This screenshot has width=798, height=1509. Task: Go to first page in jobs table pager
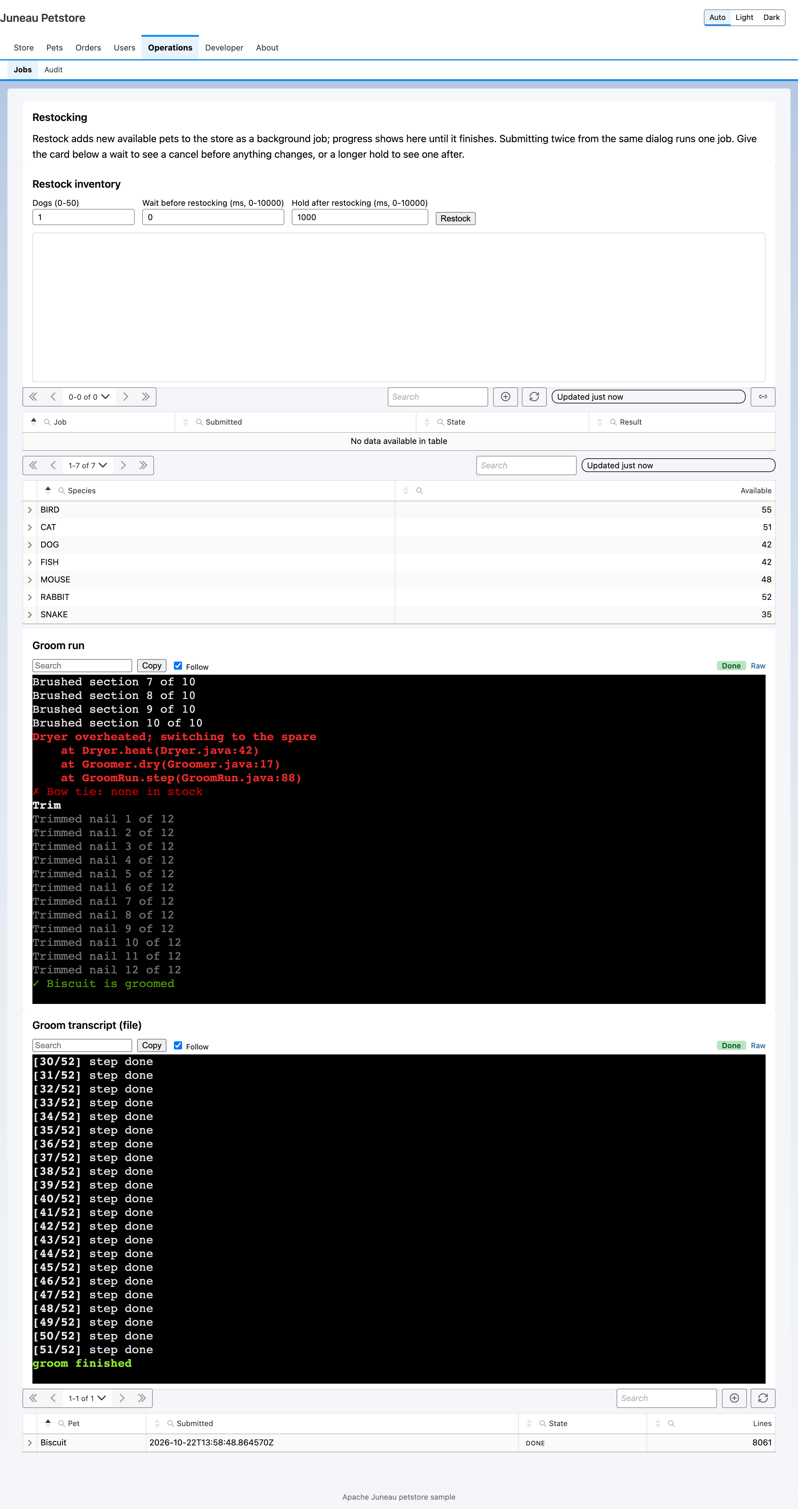coord(33,397)
